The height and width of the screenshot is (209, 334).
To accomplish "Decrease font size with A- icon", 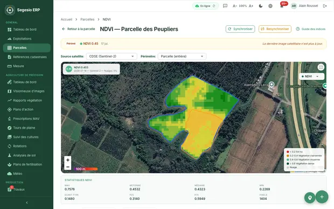I will pos(235,6).
